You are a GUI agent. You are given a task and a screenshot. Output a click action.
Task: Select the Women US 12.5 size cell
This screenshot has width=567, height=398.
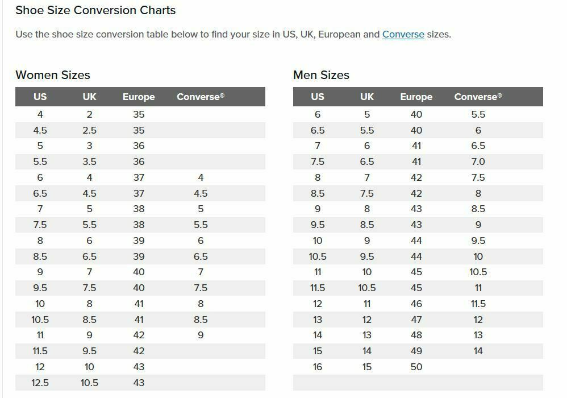40,383
